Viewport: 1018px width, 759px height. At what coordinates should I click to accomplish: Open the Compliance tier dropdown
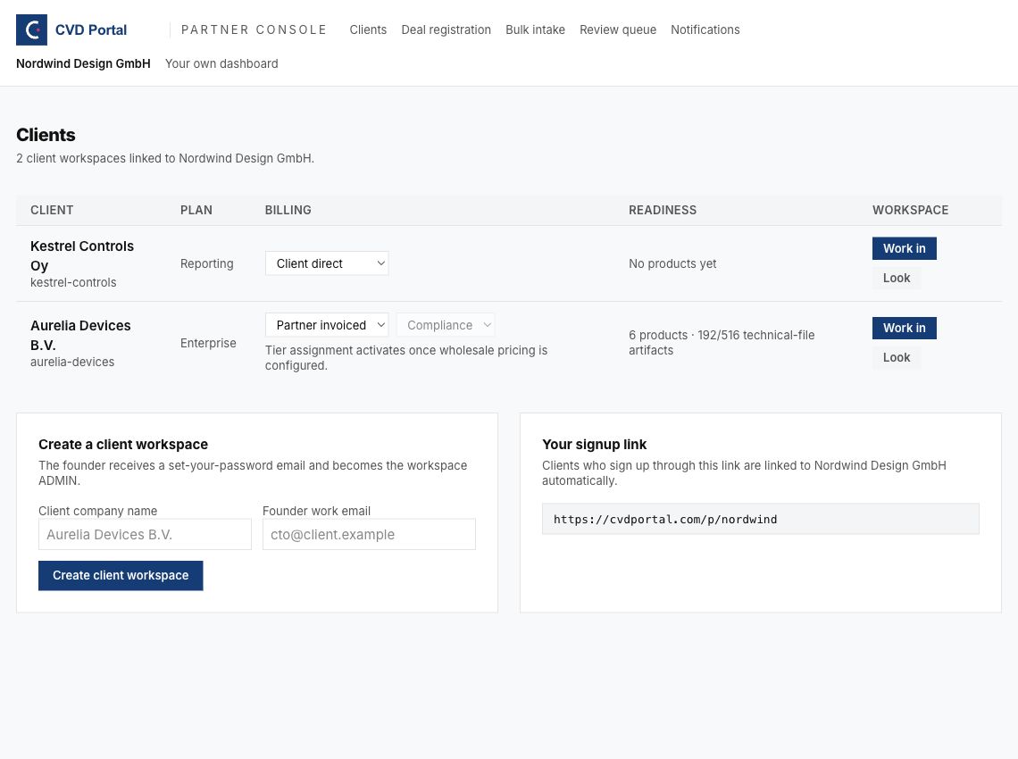[446, 325]
